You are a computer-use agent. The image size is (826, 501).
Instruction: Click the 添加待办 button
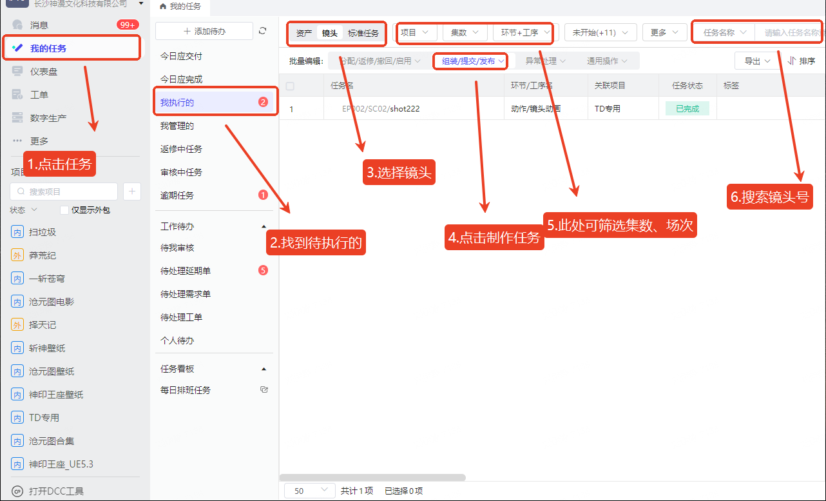[x=204, y=31]
